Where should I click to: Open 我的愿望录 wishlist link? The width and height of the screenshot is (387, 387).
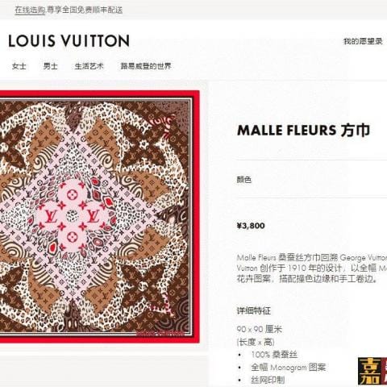click(363, 41)
